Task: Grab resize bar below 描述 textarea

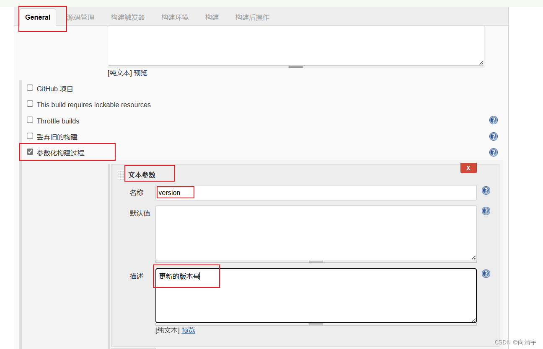Action: pos(316,324)
